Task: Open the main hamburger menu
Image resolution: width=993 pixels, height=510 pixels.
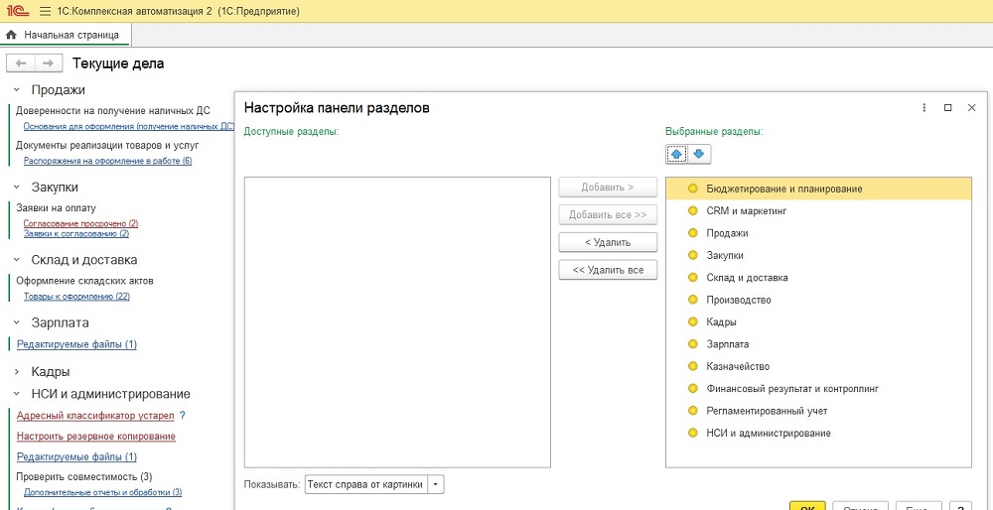Action: pyautogui.click(x=45, y=11)
